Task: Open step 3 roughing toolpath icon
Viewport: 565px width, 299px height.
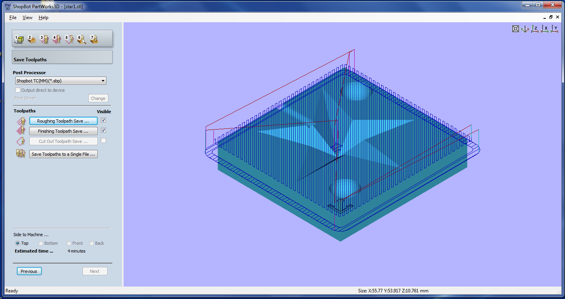Action: pyautogui.click(x=44, y=39)
